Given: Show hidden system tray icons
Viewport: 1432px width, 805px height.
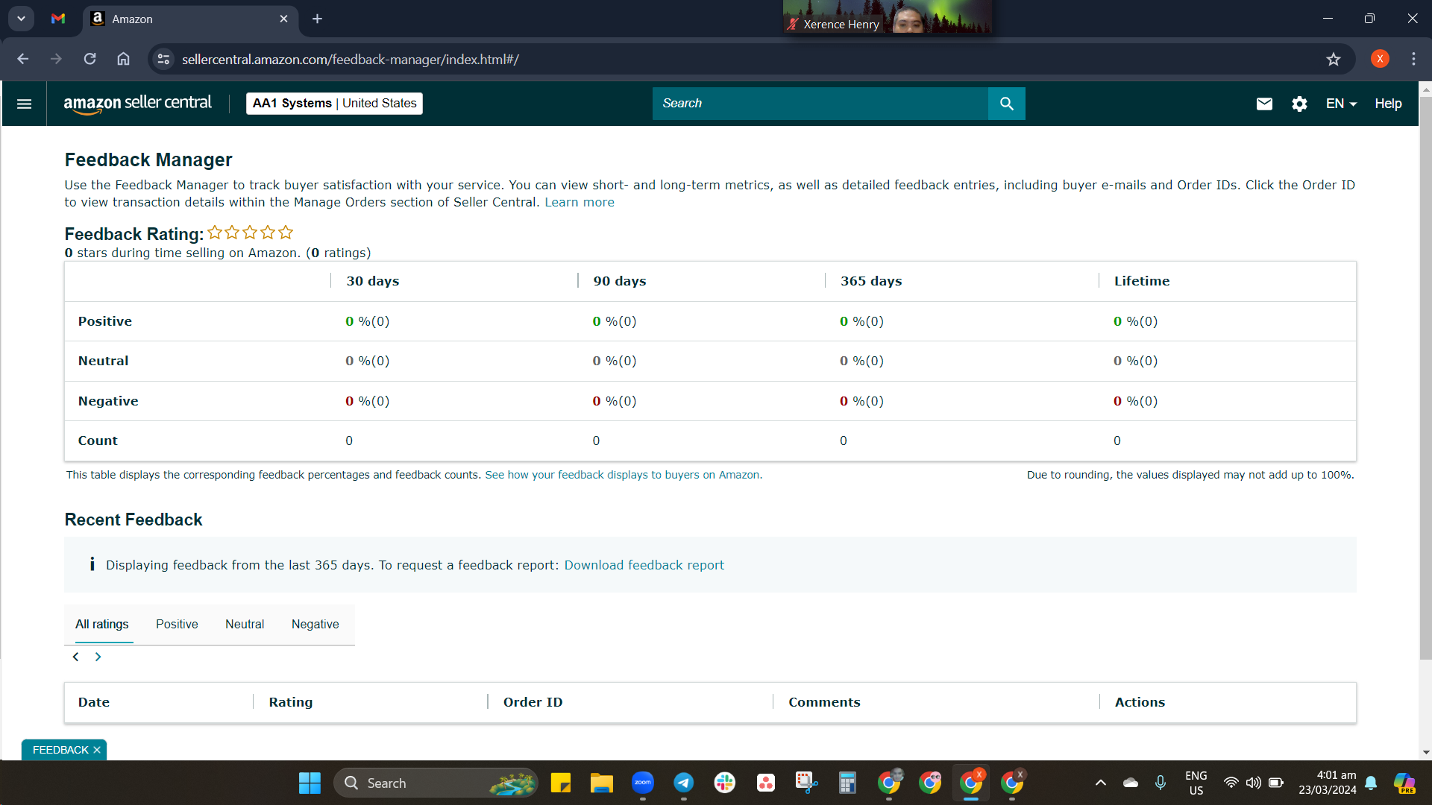Looking at the screenshot, I should (x=1100, y=783).
